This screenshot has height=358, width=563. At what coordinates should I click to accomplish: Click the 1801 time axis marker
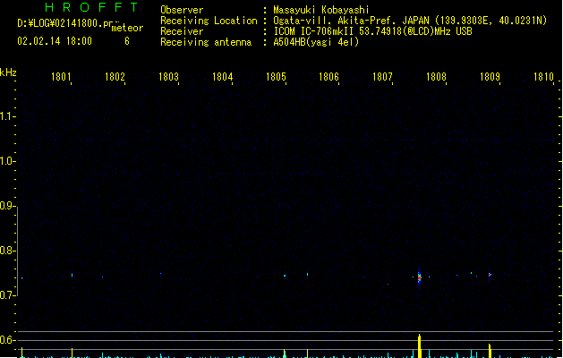pyautogui.click(x=61, y=76)
